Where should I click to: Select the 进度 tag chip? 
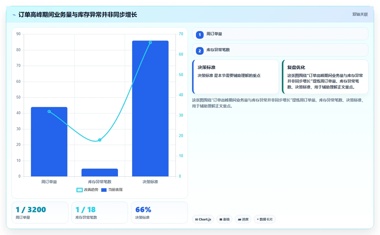243,219
